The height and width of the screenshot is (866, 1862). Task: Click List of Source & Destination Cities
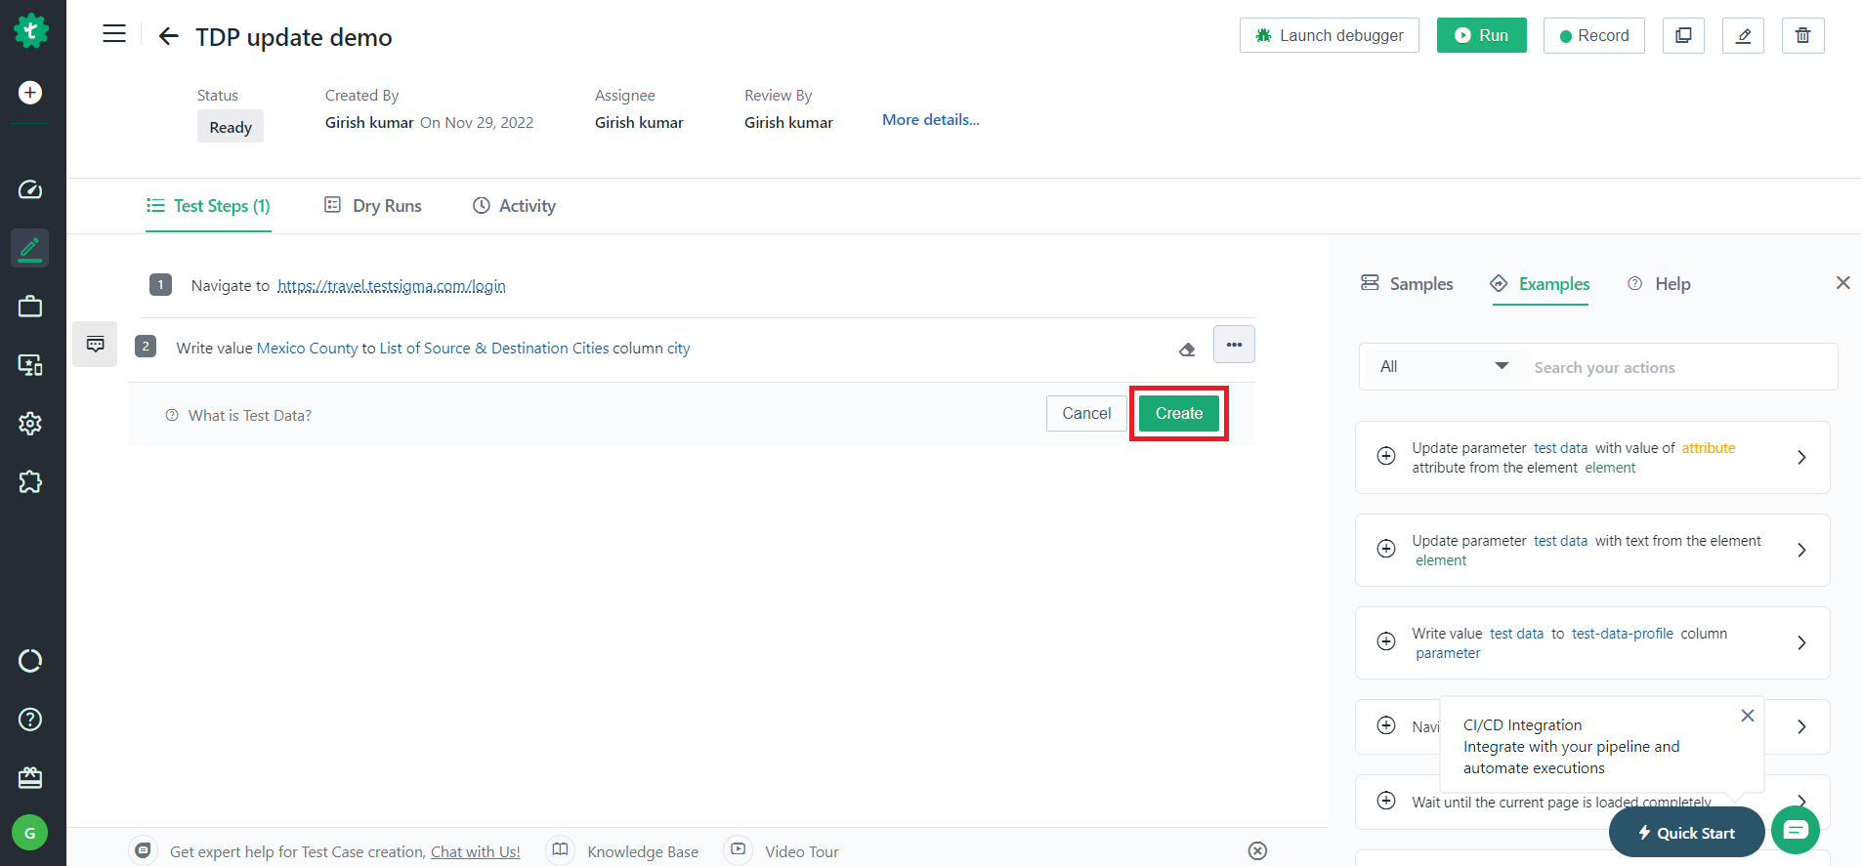point(494,348)
